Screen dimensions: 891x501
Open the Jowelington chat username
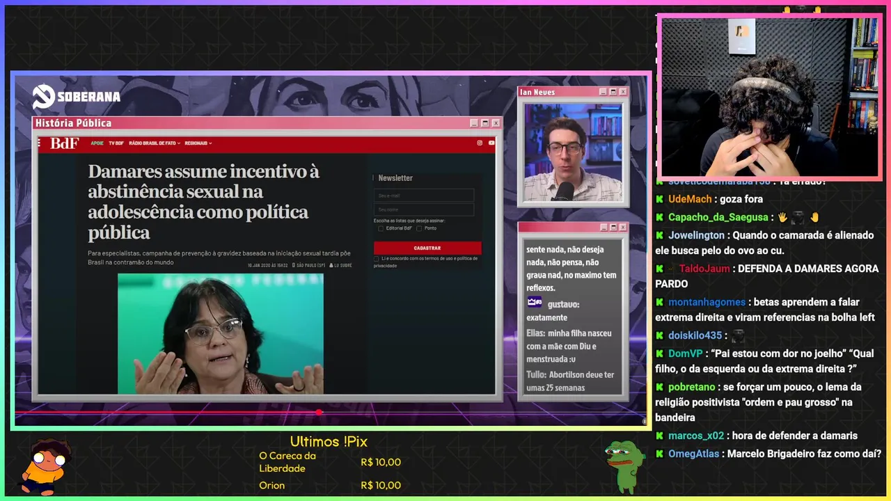pyautogui.click(x=696, y=236)
